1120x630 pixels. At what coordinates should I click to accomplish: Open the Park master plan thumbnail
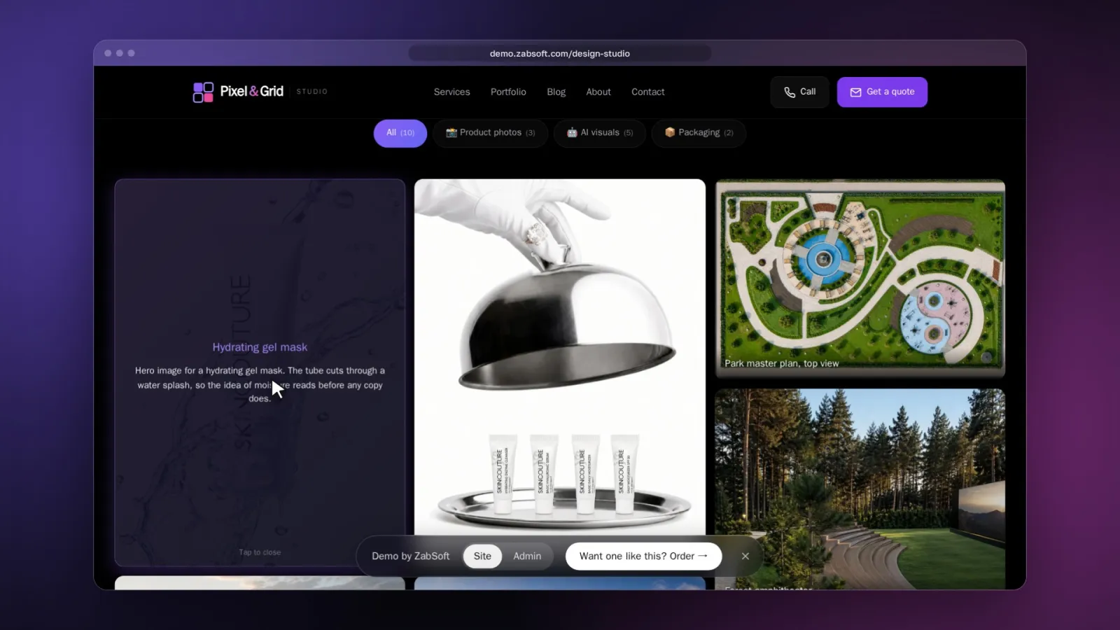tap(860, 278)
